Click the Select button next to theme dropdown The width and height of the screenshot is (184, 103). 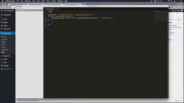179,19
